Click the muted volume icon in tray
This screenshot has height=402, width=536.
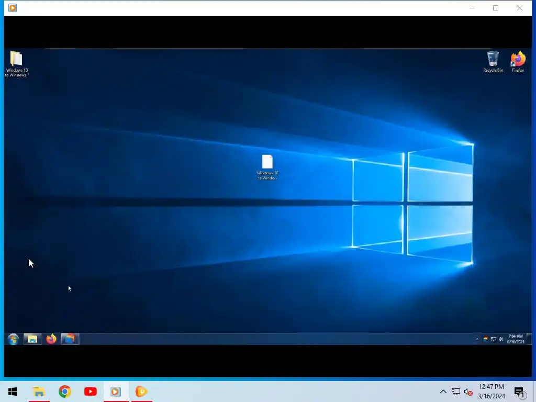[468, 392]
